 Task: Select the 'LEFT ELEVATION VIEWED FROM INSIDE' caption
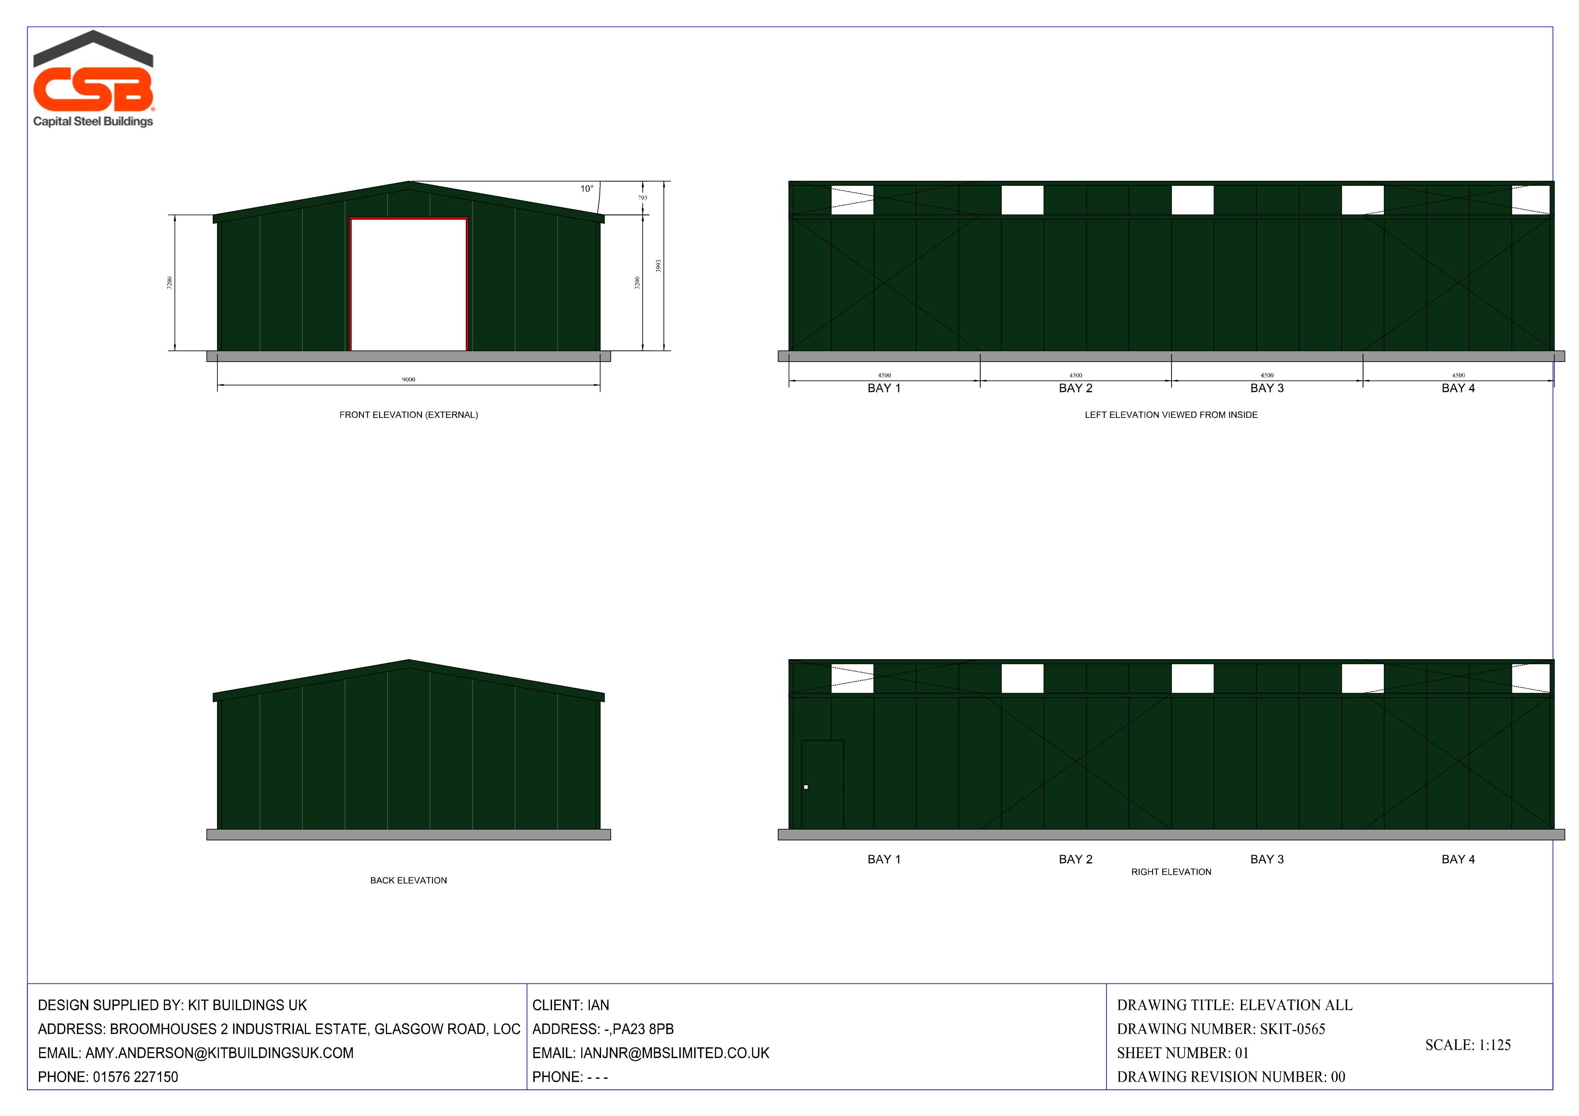tap(1170, 415)
